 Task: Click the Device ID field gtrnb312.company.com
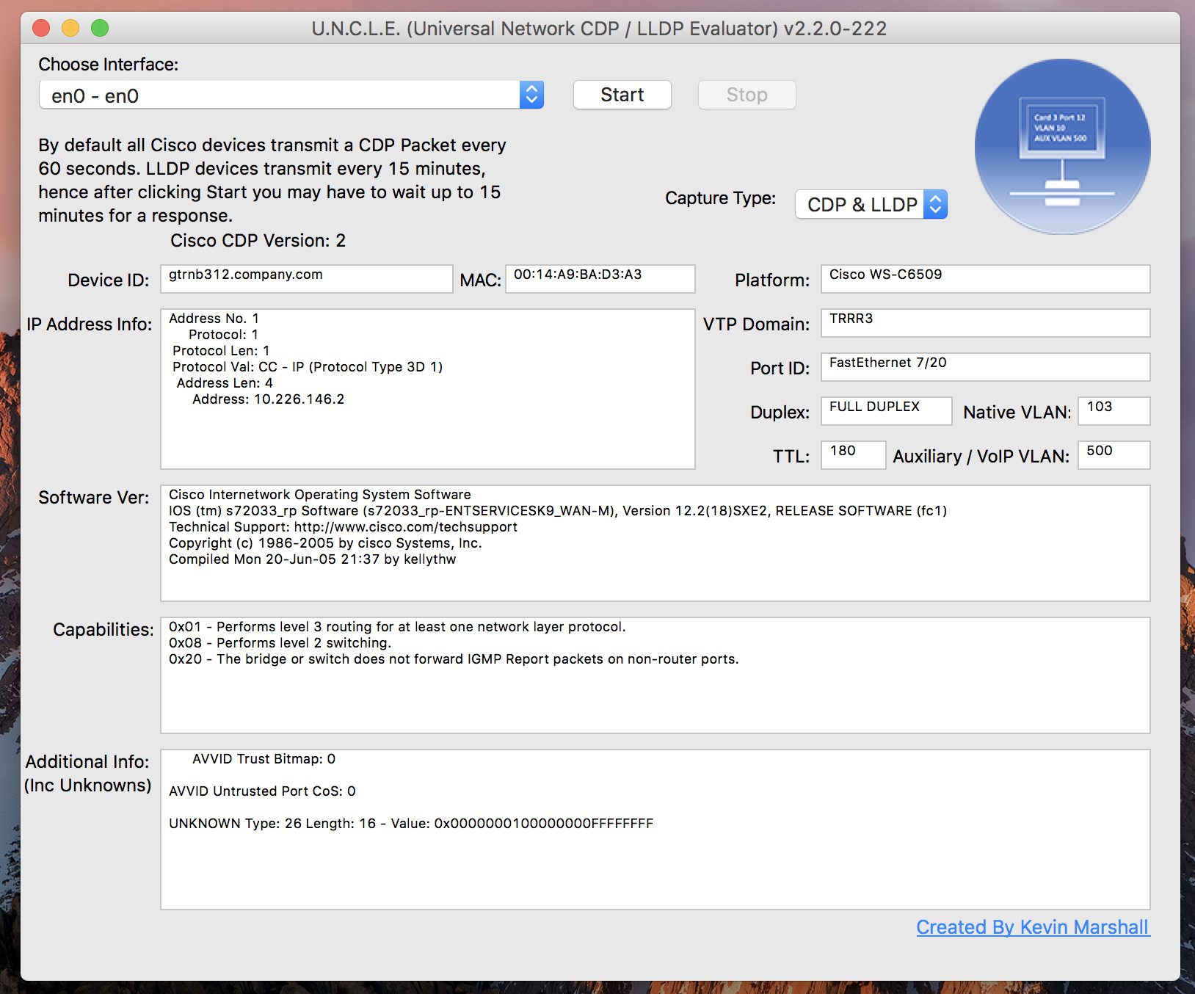(307, 279)
